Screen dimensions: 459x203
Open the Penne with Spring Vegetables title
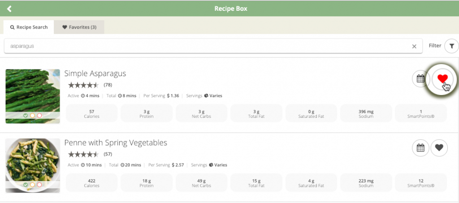click(x=116, y=143)
